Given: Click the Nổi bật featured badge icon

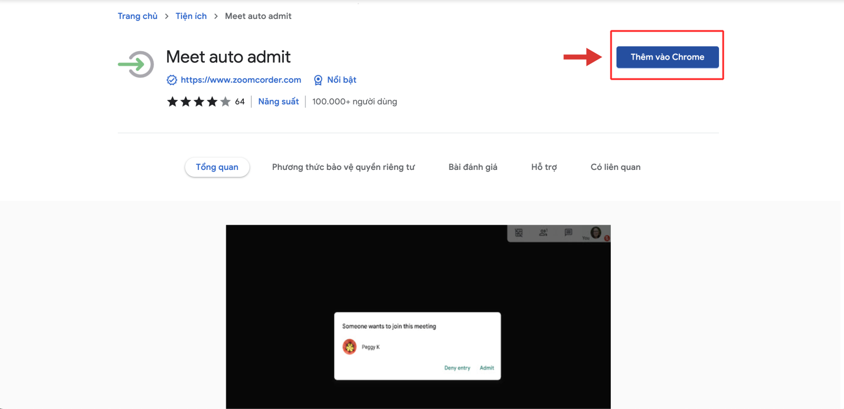Looking at the screenshot, I should [x=318, y=80].
